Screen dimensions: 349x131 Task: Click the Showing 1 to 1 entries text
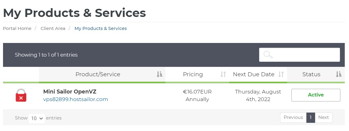tap(46, 55)
